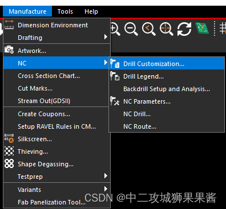Click the NC Parameters drill icon
This screenshot has height=209, width=226.
pos(115,101)
